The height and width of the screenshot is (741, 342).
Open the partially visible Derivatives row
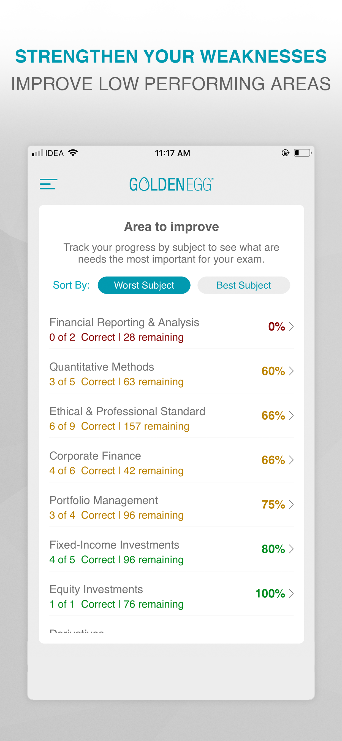coord(171,630)
